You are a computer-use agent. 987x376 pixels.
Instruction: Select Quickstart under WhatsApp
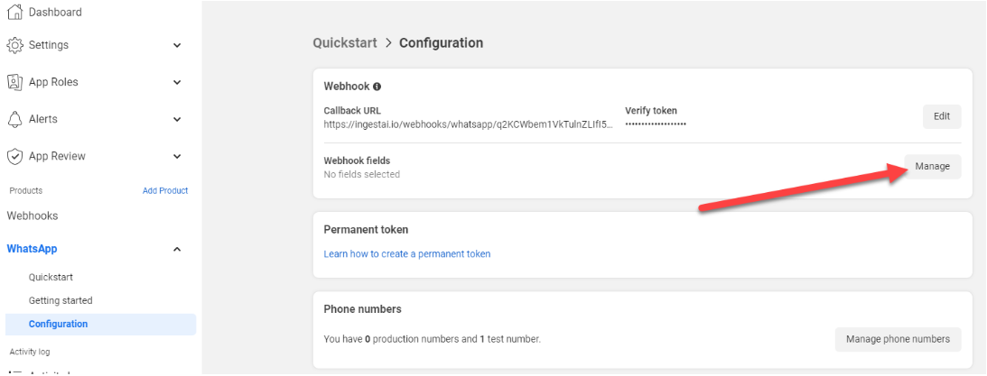click(51, 278)
